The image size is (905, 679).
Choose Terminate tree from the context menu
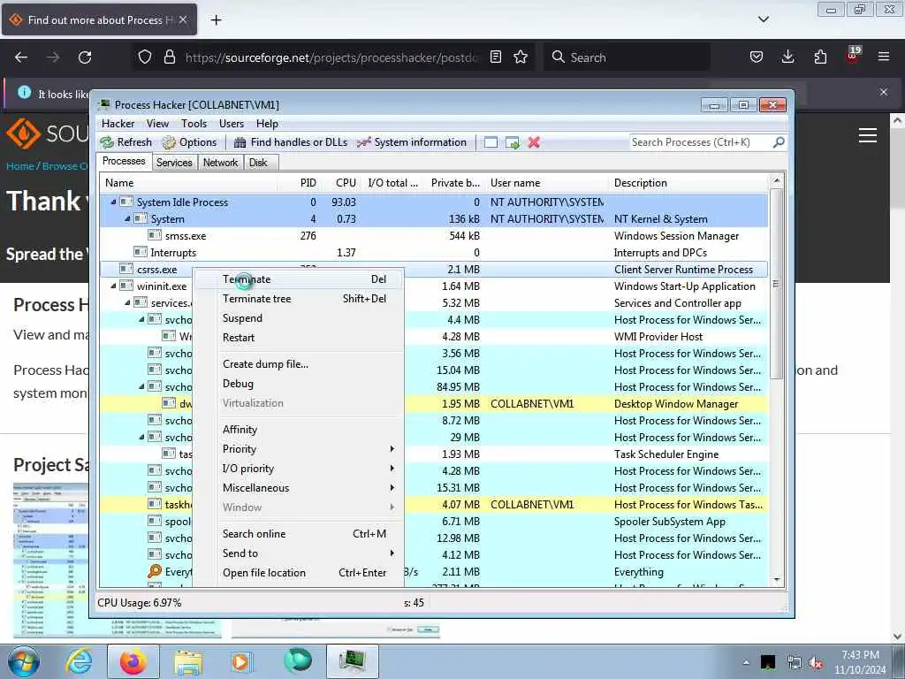(x=299, y=299)
